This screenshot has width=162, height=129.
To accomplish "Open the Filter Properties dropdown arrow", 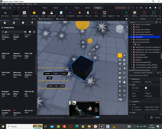I will [161, 75].
